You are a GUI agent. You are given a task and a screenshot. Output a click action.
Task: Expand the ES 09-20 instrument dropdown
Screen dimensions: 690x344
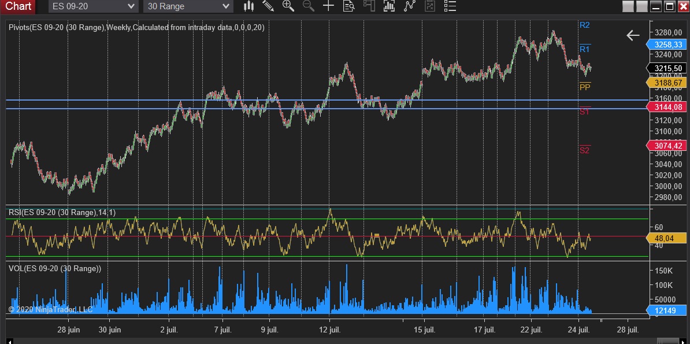click(92, 6)
